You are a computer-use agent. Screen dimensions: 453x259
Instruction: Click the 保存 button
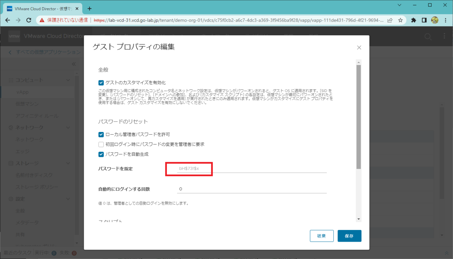coord(349,236)
